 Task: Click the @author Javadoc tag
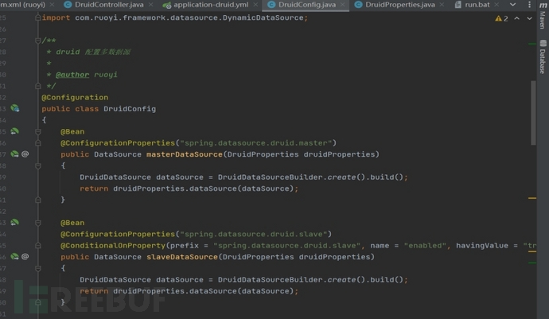[72, 75]
